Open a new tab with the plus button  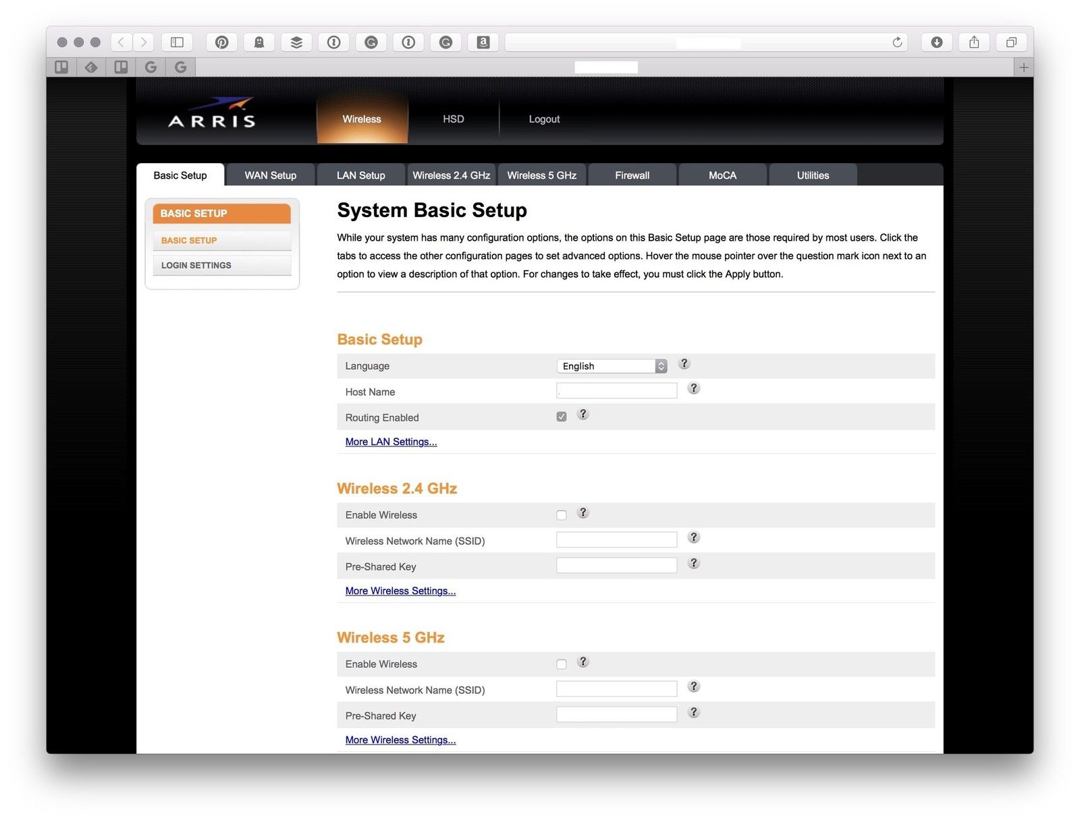pos(1023,67)
